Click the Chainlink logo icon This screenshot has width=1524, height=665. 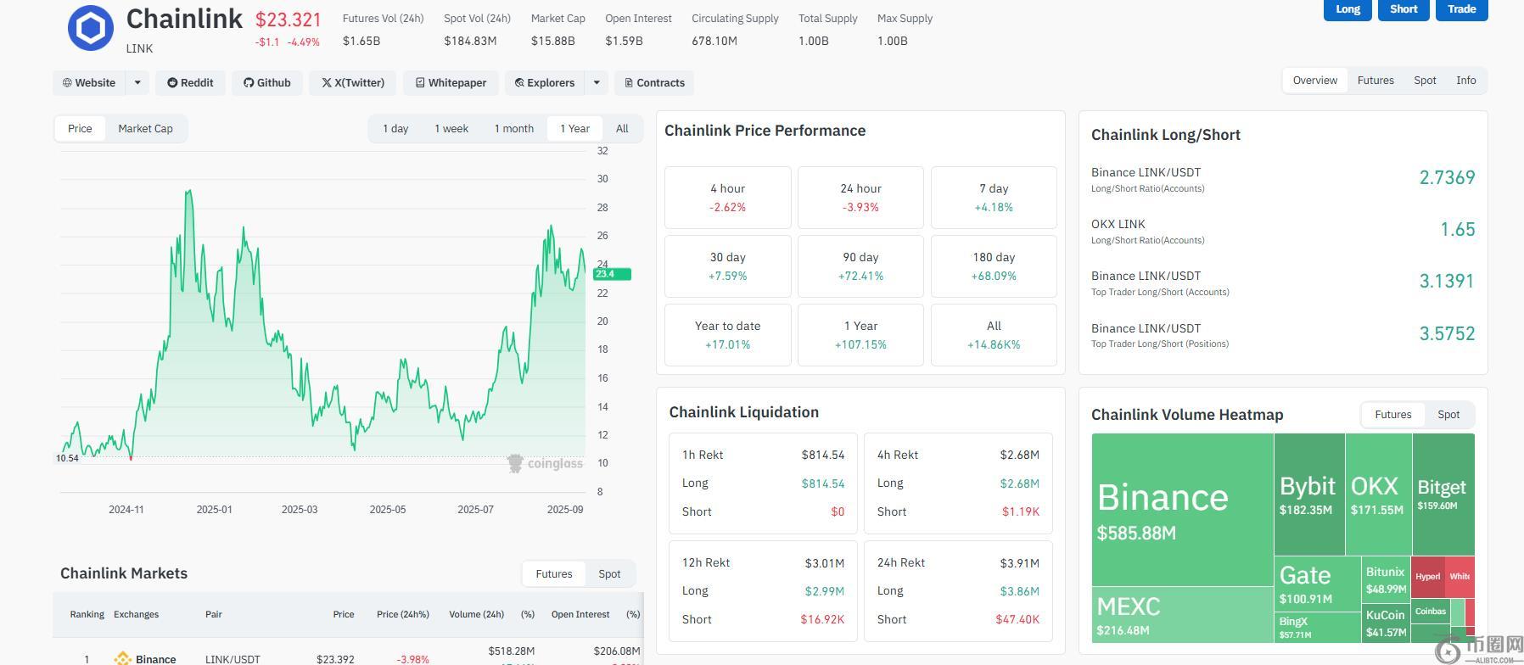click(91, 28)
